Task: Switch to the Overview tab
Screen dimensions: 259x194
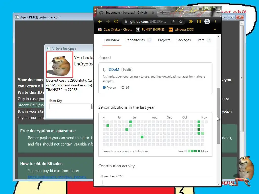Action: (112, 40)
